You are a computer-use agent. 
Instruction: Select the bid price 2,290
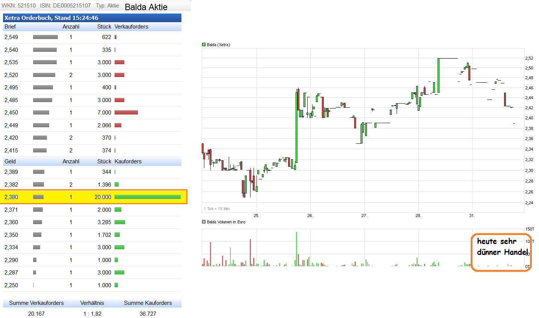11,260
